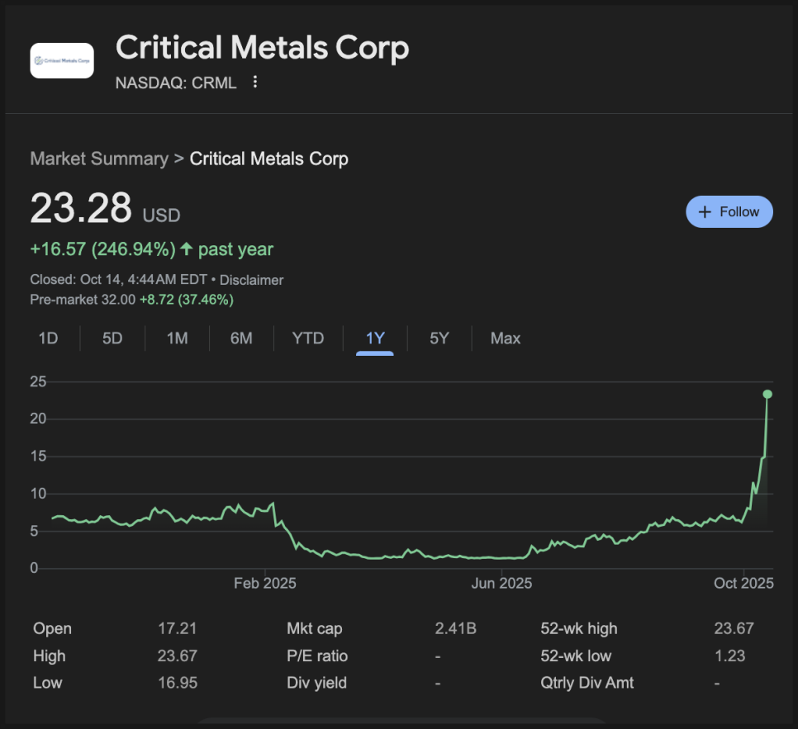Image resolution: width=798 pixels, height=729 pixels.
Task: Switch to the 6M chart range
Action: (x=241, y=338)
